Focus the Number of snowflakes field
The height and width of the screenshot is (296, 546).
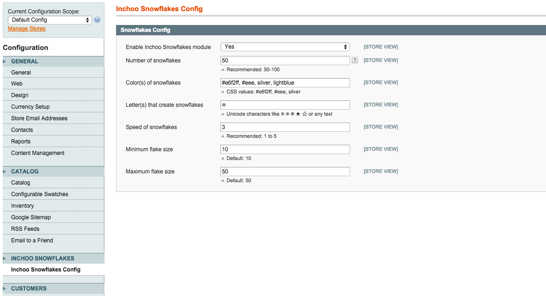coord(285,61)
